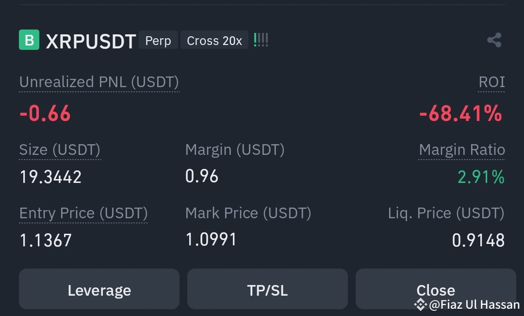Click the Entry Price (USDT) label
The height and width of the screenshot is (316, 524).
coord(83,213)
